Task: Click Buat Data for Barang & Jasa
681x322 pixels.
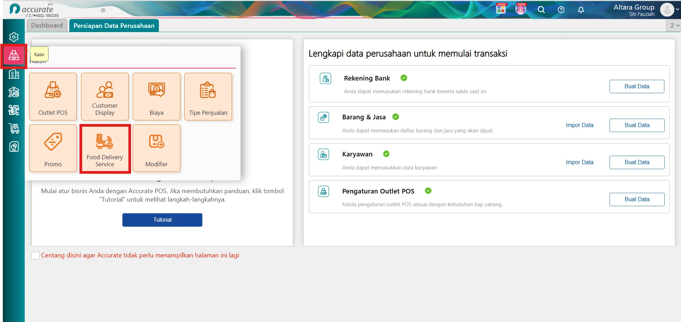Action: (x=637, y=125)
